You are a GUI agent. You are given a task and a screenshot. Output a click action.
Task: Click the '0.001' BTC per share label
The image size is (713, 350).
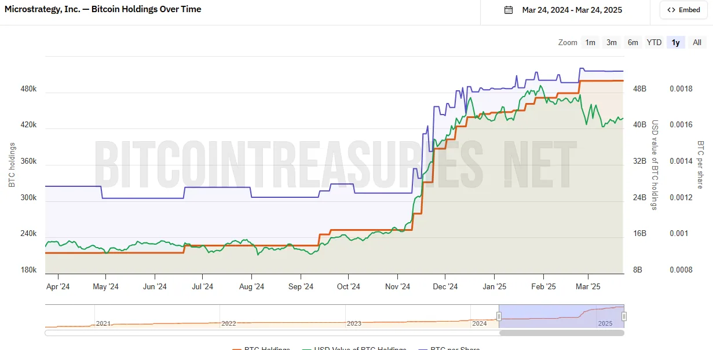[678, 234]
